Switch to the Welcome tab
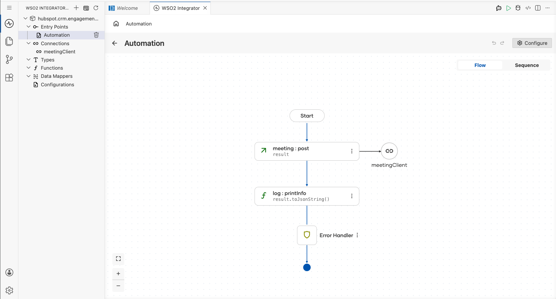556x299 pixels. point(127,8)
